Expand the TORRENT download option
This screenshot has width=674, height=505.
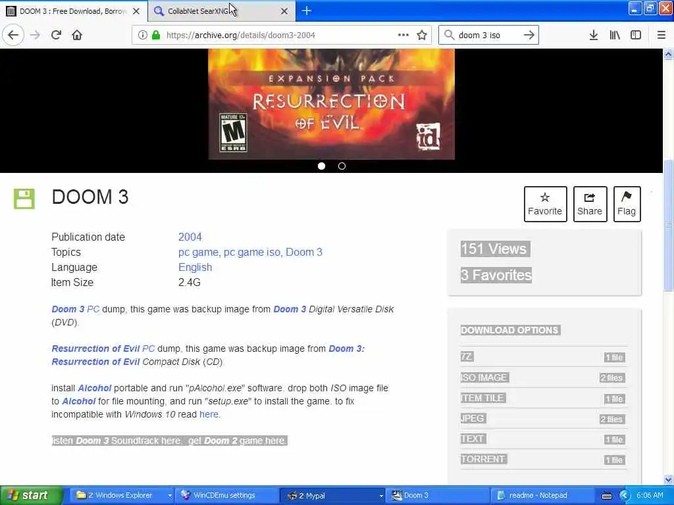point(543,460)
